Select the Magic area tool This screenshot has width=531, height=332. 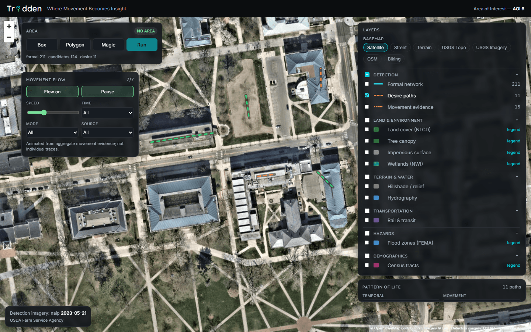click(x=108, y=45)
